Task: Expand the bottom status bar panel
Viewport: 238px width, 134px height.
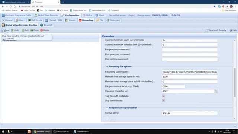Action: tap(235, 126)
